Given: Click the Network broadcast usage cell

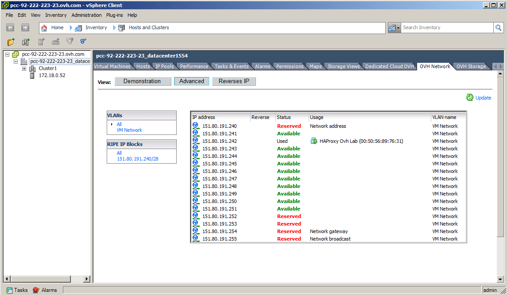Looking at the screenshot, I should pyautogui.click(x=330, y=239).
